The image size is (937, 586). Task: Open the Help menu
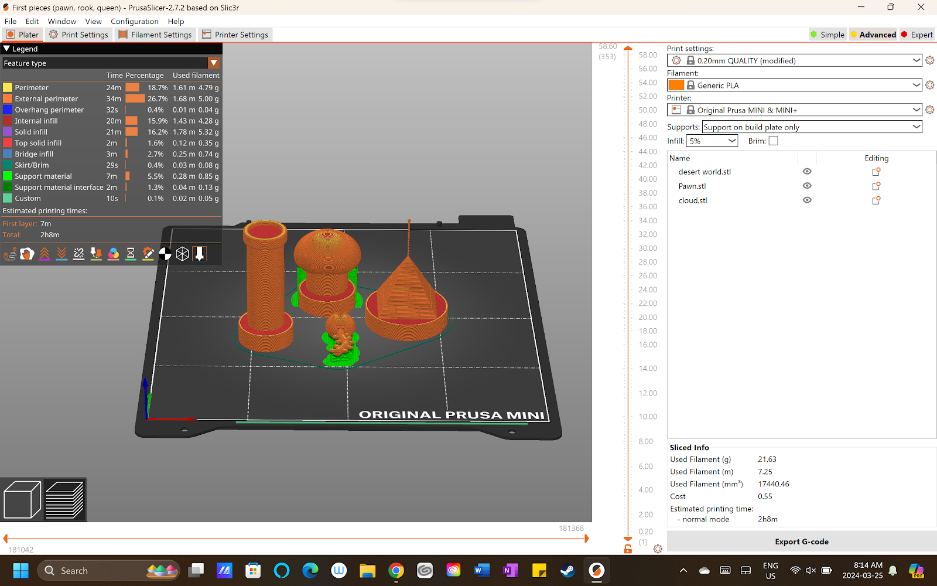176,21
